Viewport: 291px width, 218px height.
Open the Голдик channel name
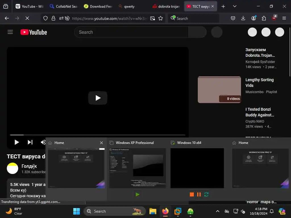tap(29, 166)
